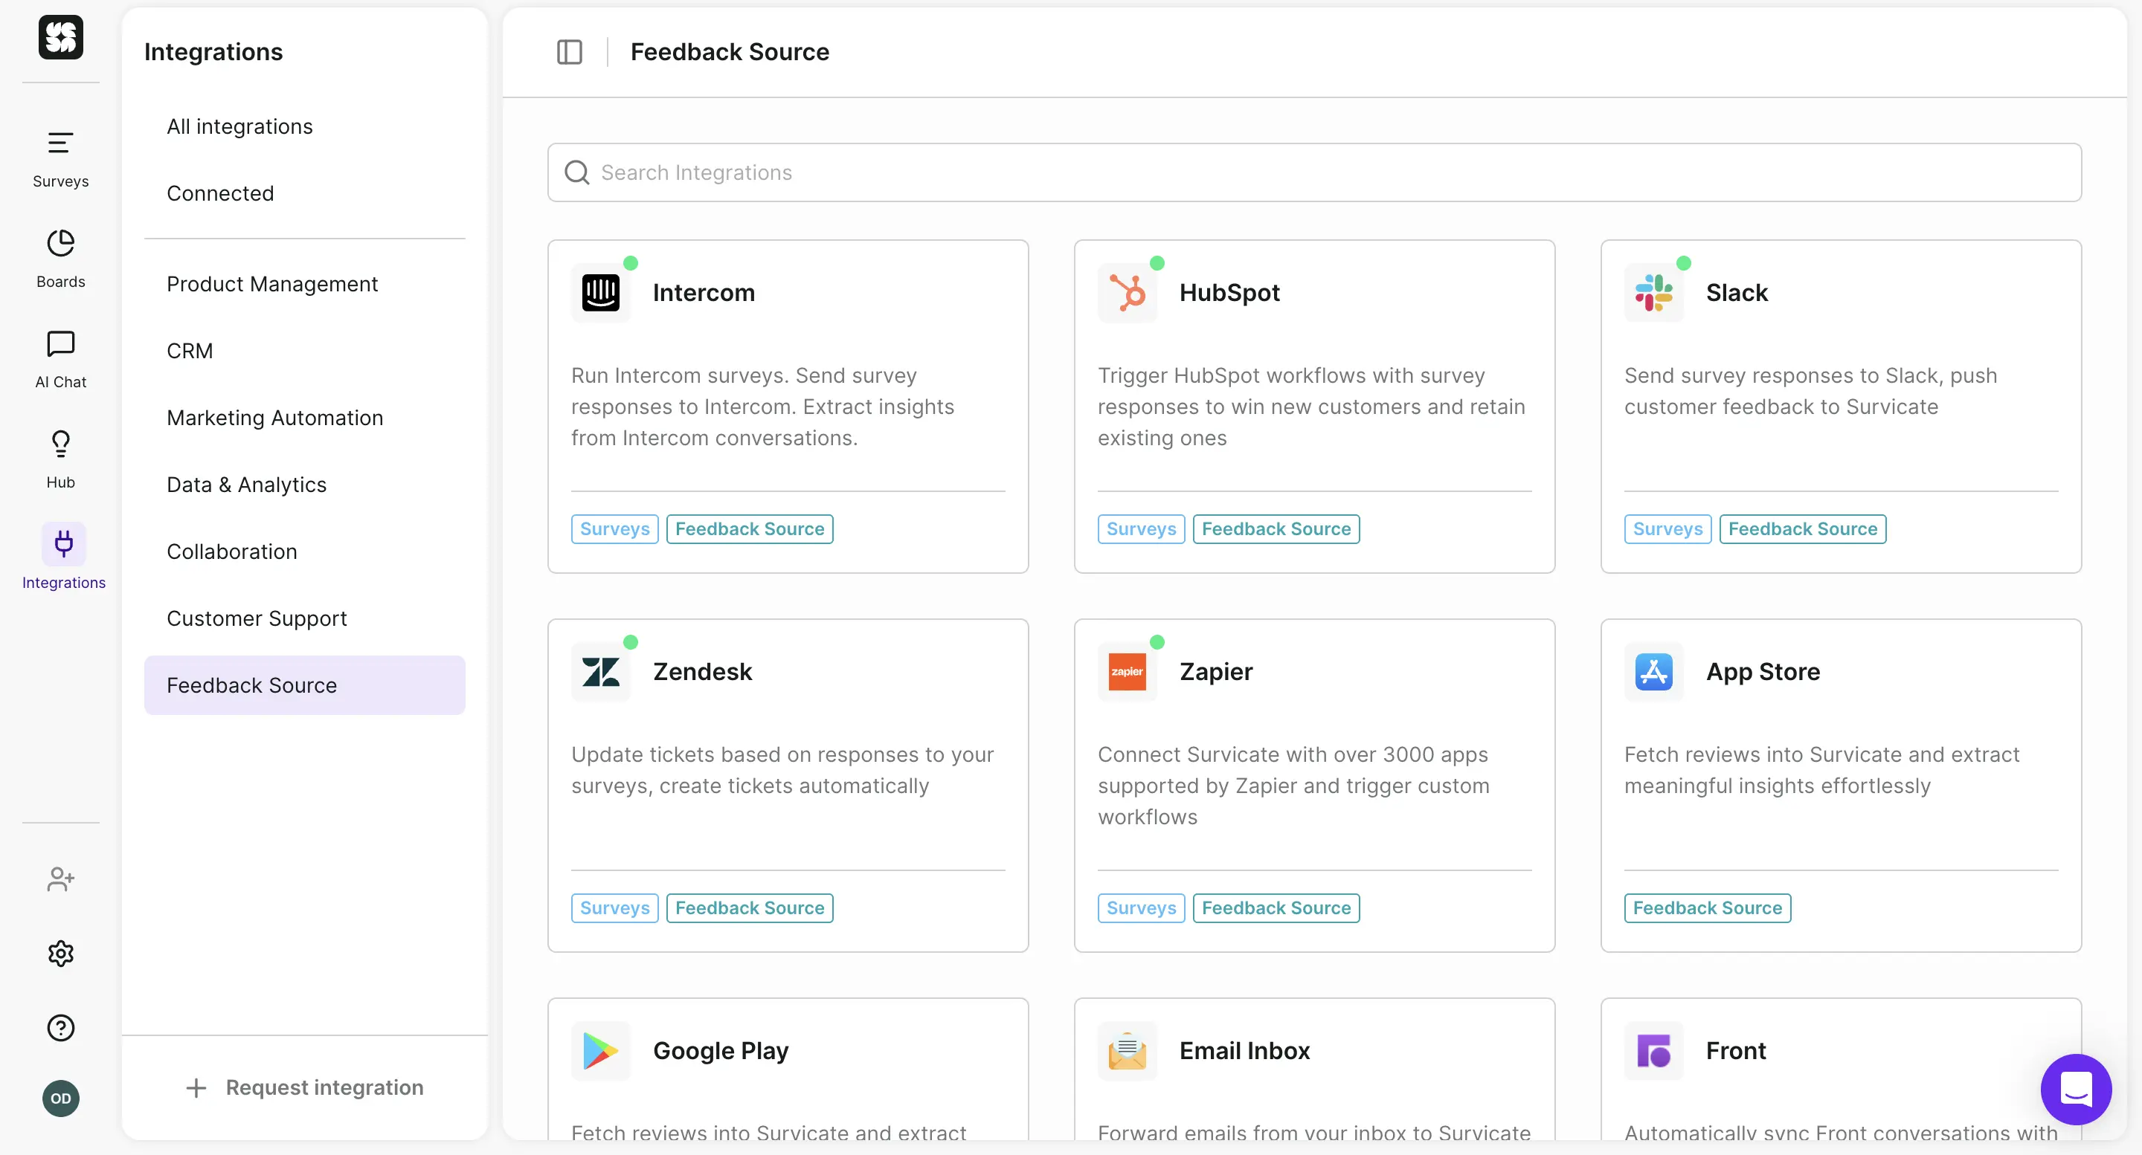Click the Feedback Source tag on the Slack card

[1802, 528]
